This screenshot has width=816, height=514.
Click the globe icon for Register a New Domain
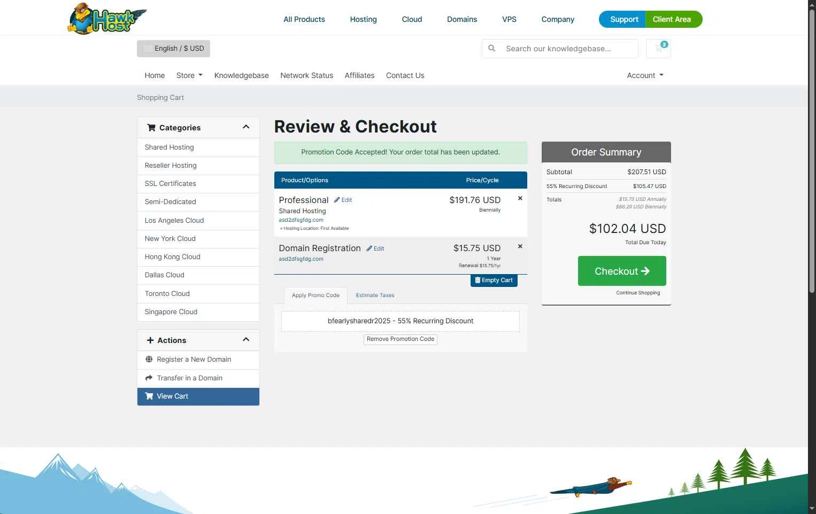pos(149,359)
